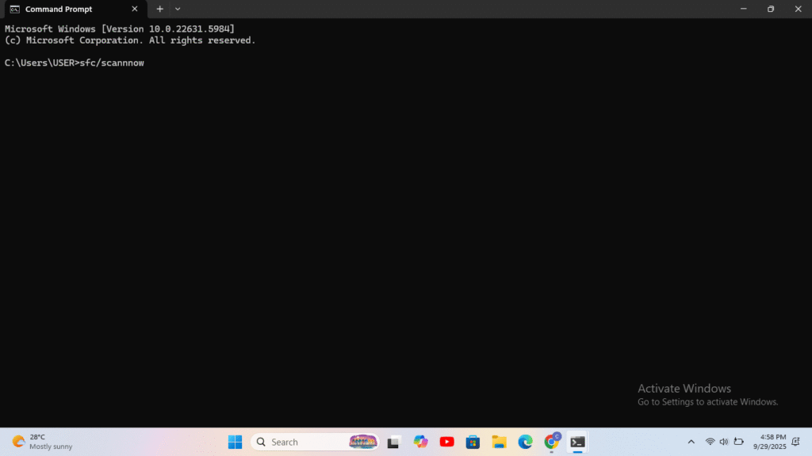Click the Wi-Fi icon in the system tray
812x456 pixels.
click(x=709, y=442)
